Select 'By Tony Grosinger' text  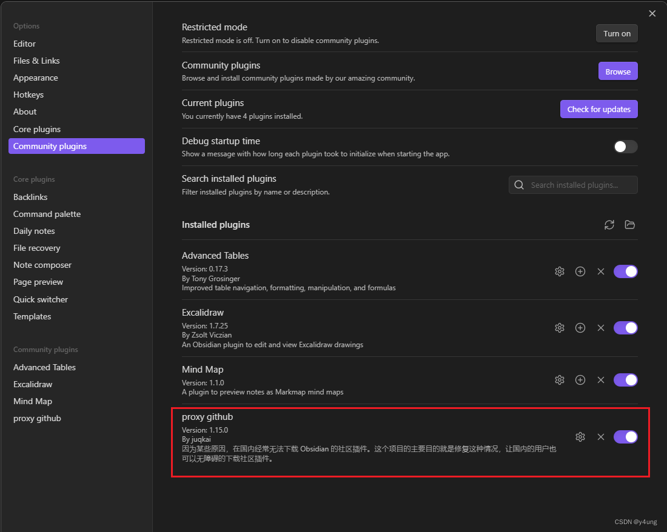(211, 279)
